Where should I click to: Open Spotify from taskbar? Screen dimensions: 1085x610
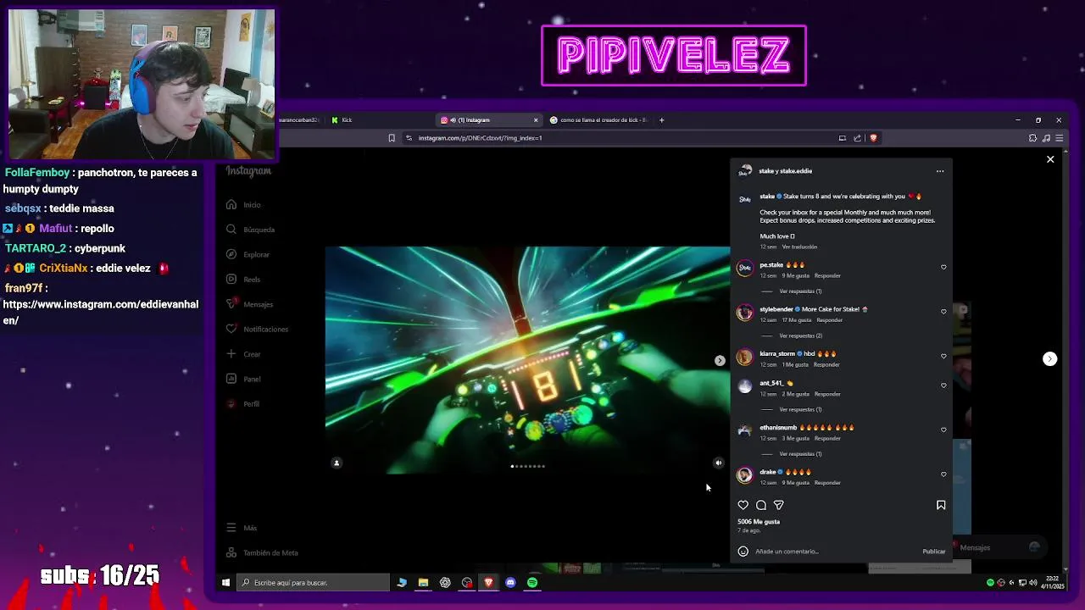pyautogui.click(x=532, y=583)
